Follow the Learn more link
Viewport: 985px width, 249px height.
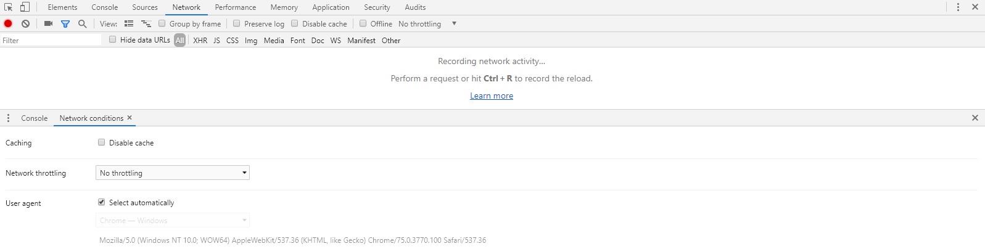[491, 96]
